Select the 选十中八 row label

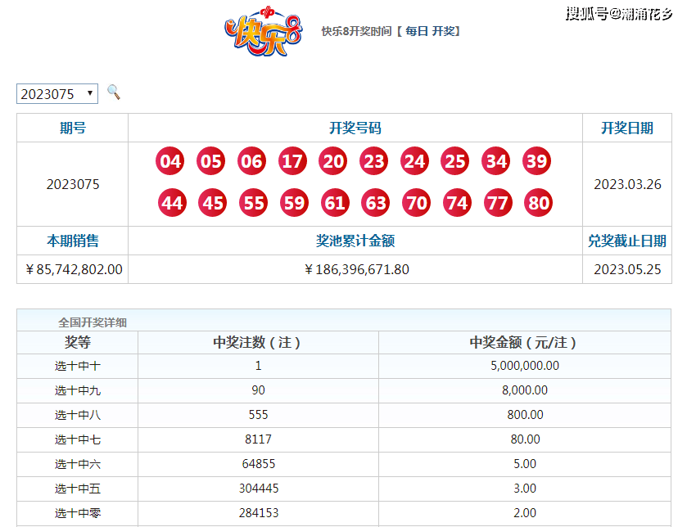(x=78, y=415)
